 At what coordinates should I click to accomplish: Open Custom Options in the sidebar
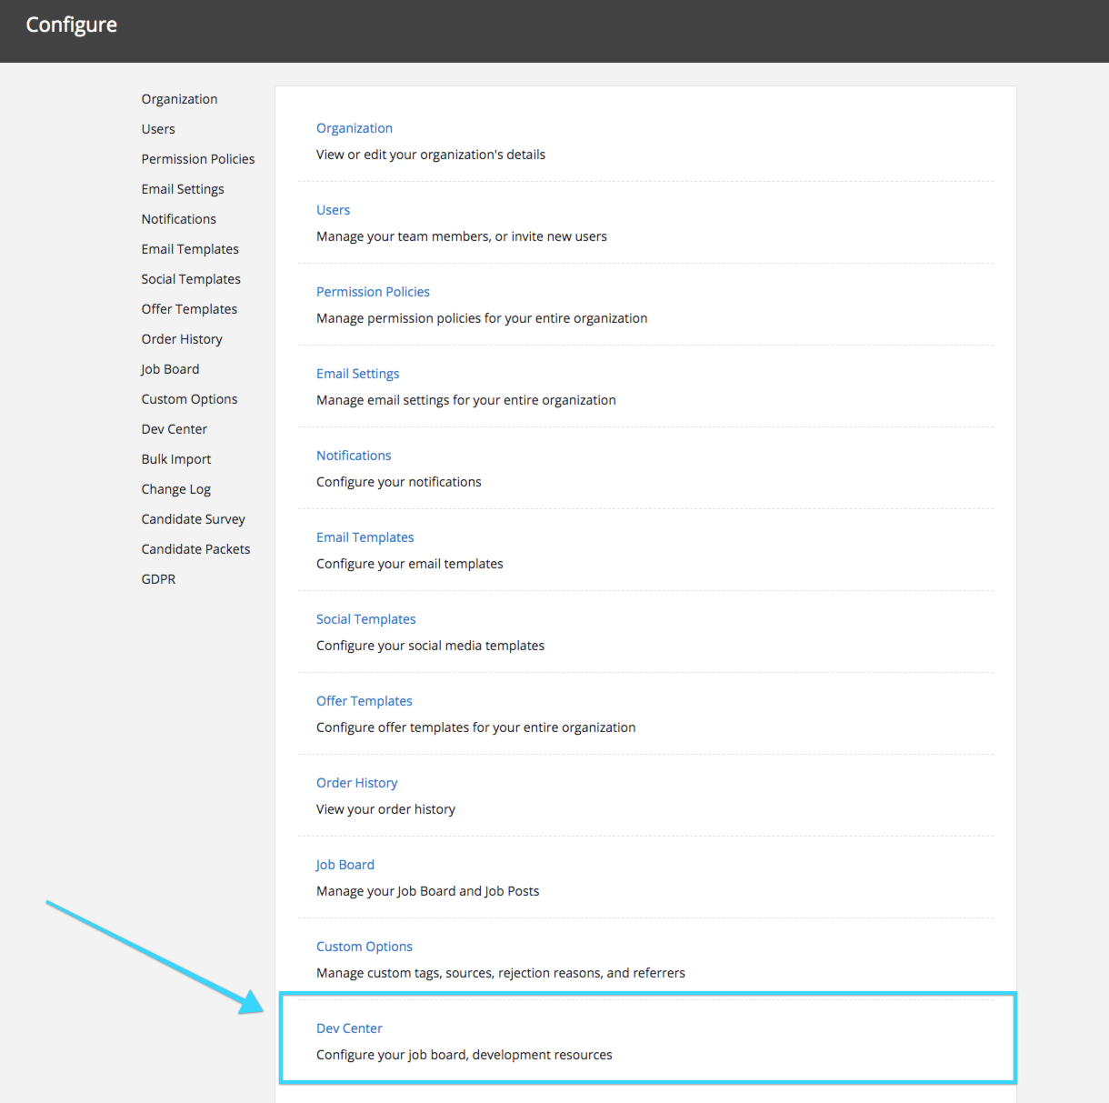tap(189, 399)
